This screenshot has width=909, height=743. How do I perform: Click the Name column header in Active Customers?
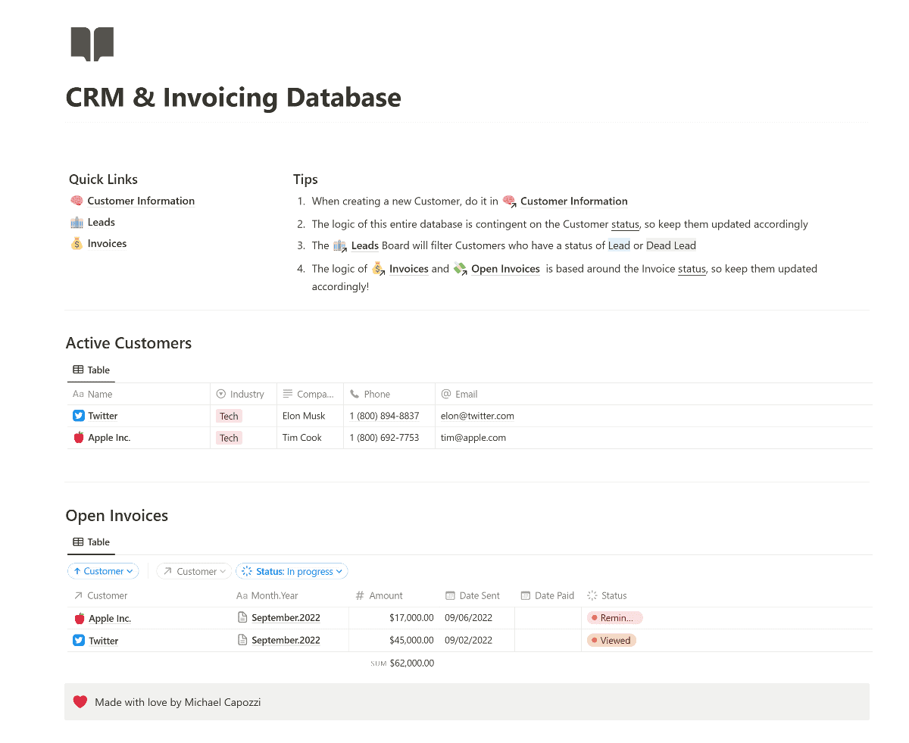[x=139, y=394]
